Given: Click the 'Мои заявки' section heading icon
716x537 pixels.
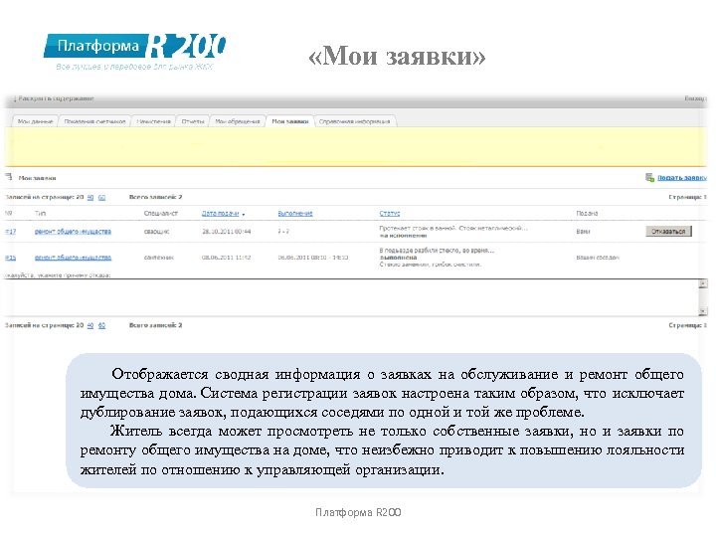Looking at the screenshot, I should point(9,177).
